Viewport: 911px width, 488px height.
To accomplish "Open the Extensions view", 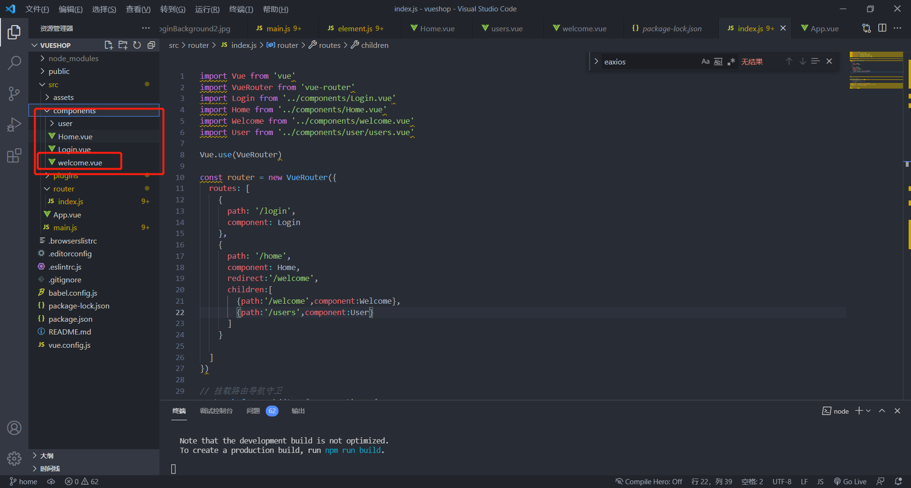I will coord(14,155).
